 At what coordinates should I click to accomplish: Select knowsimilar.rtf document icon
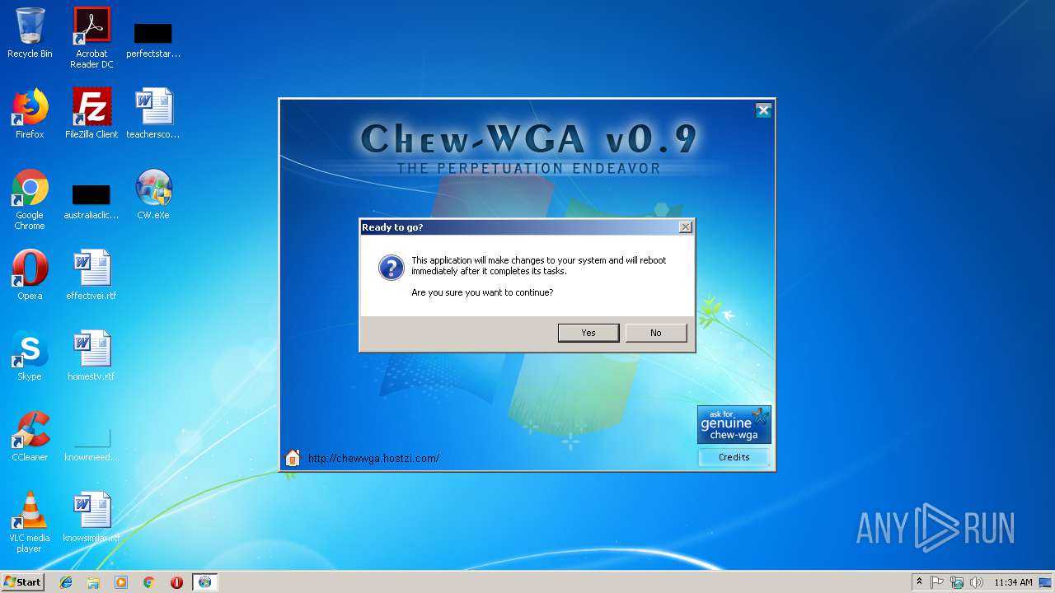pyautogui.click(x=91, y=517)
